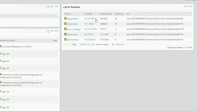This screenshot has width=197, height=111.
Task: Click the Windows icon beside NOCWHYV01
Action: (x=66, y=18)
